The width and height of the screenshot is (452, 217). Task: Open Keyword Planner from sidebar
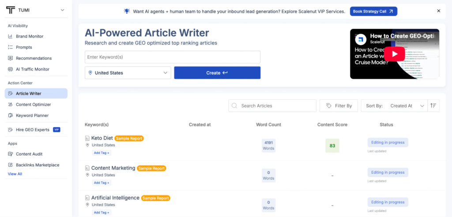(x=32, y=116)
